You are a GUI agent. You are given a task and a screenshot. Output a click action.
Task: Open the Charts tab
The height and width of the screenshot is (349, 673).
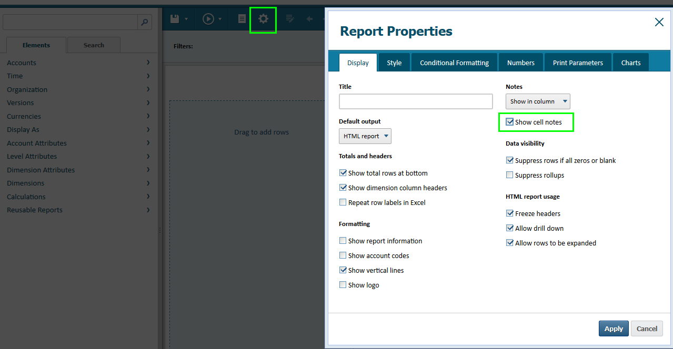pos(630,63)
